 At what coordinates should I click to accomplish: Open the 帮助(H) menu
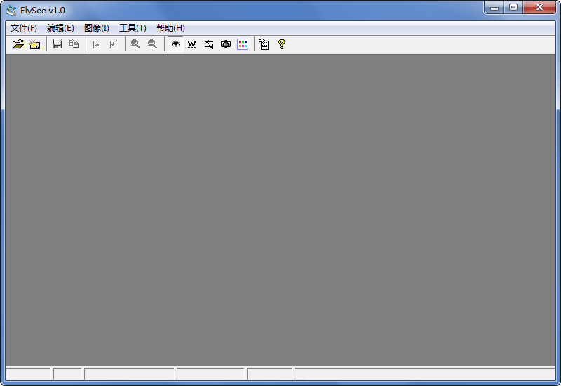click(170, 28)
